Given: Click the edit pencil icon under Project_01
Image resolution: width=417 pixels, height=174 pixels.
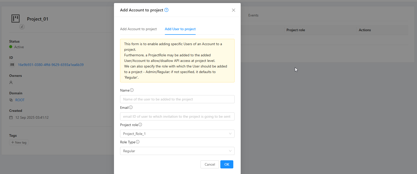Looking at the screenshot, I should 22,27.
